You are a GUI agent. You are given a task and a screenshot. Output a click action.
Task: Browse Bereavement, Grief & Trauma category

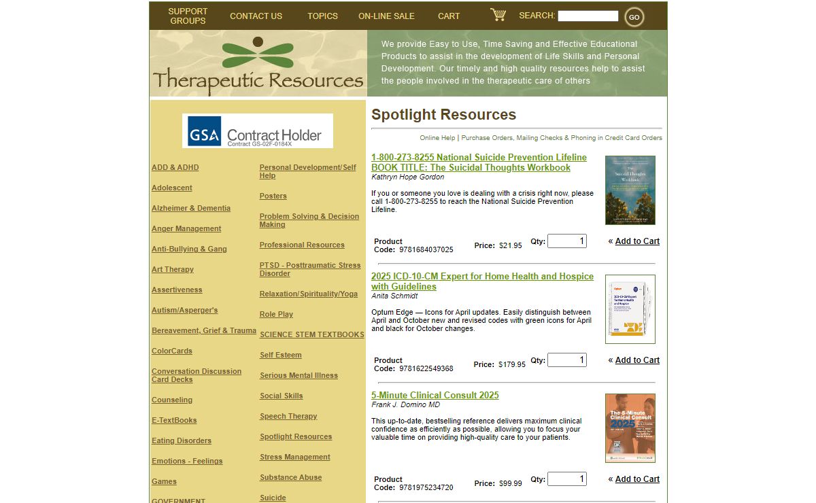(204, 330)
